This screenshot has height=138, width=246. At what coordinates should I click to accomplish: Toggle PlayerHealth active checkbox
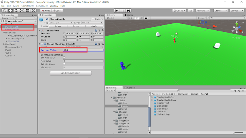coord(47,19)
